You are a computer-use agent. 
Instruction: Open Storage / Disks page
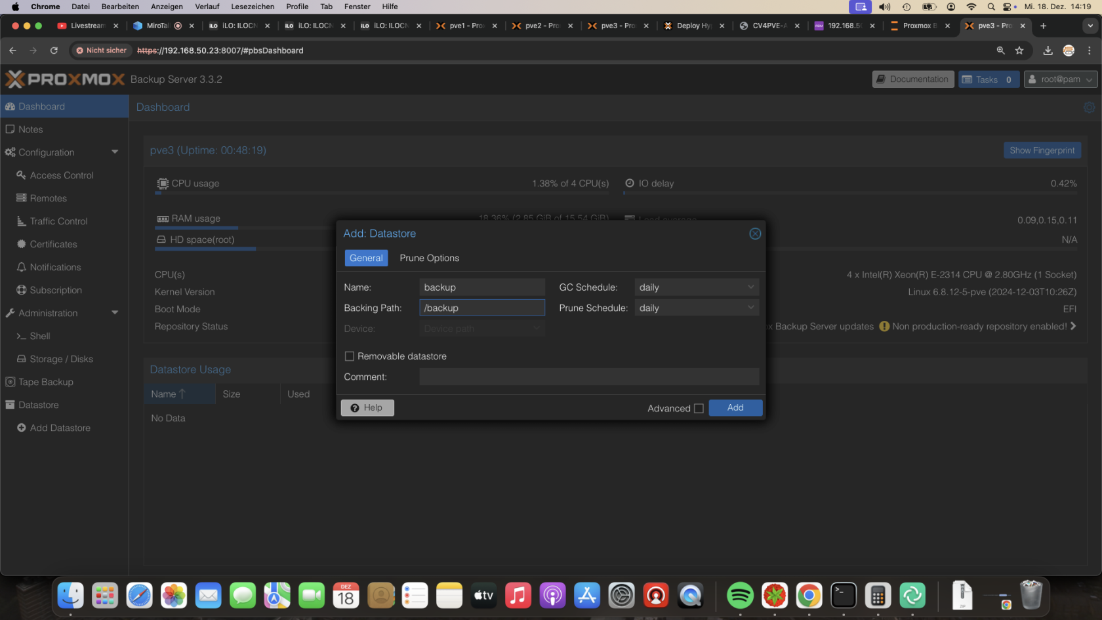[64, 359]
